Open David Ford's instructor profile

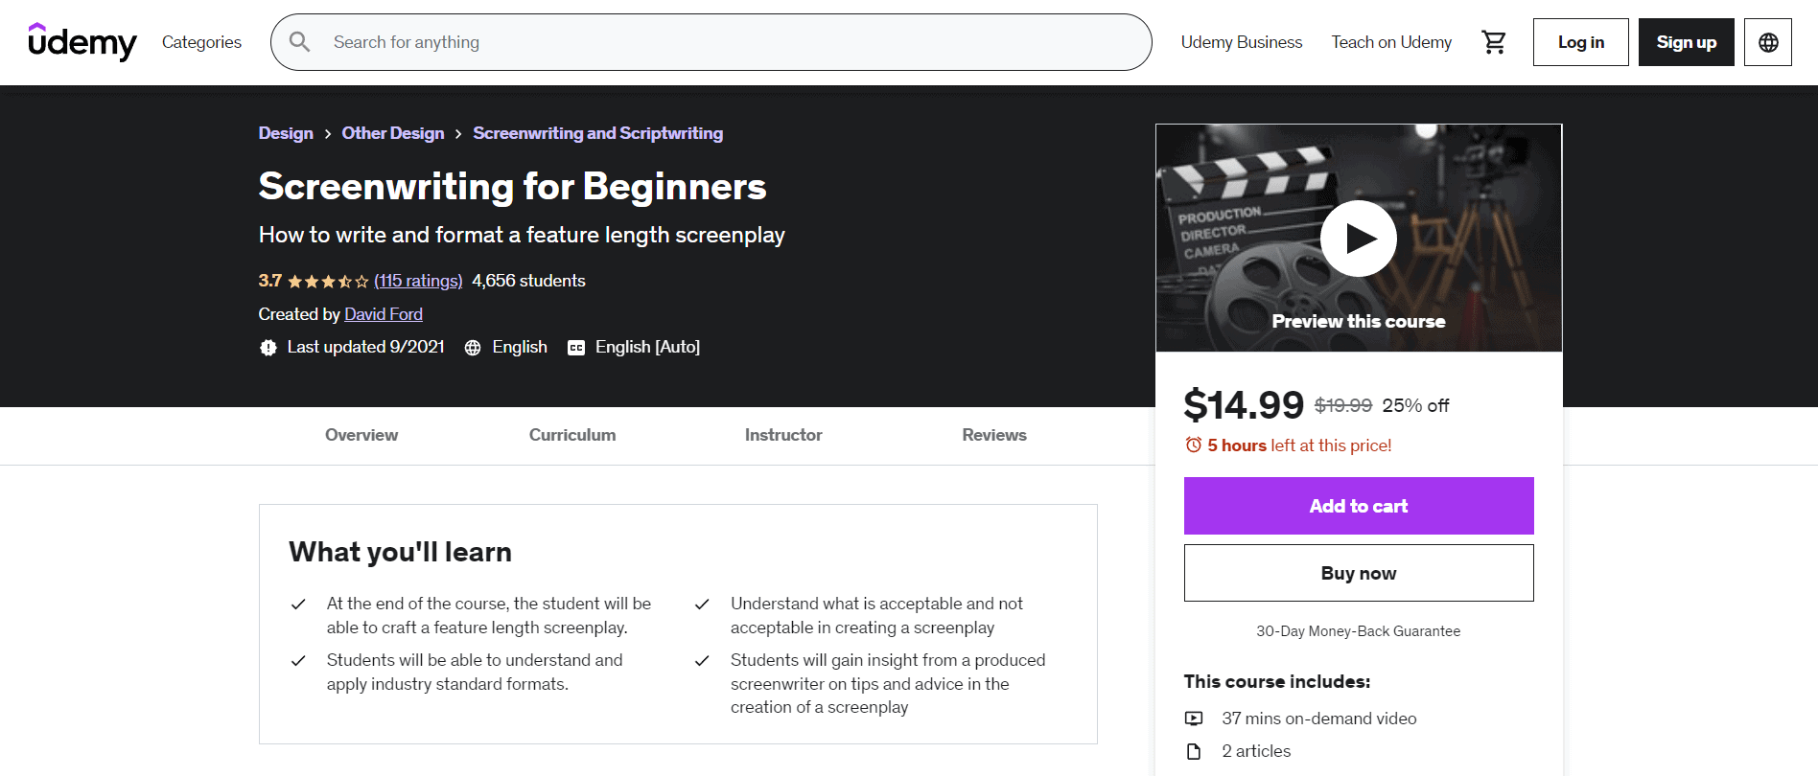click(383, 314)
